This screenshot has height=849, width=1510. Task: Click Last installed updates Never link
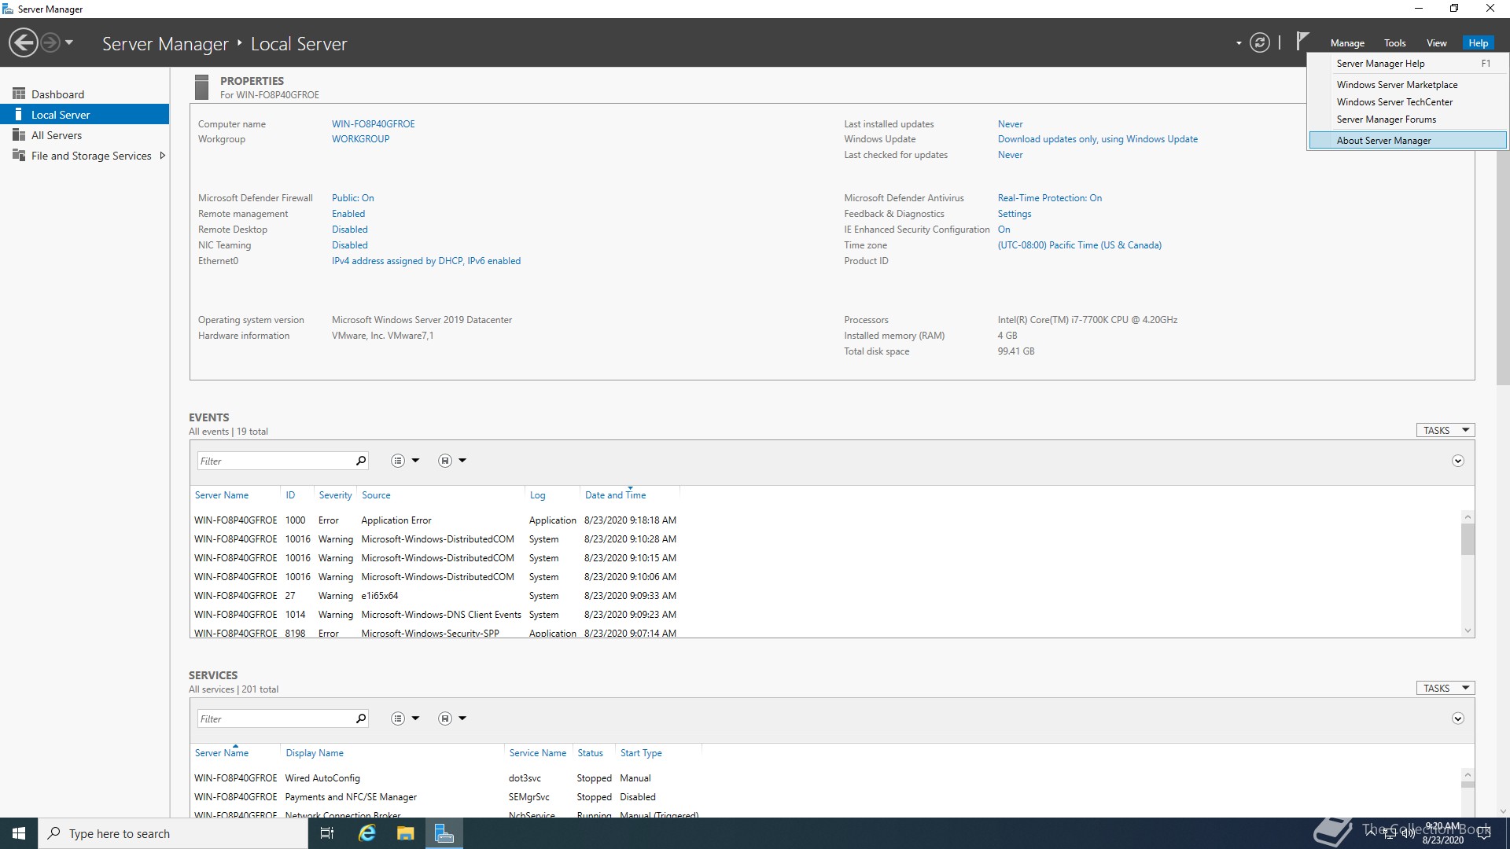coord(1011,124)
